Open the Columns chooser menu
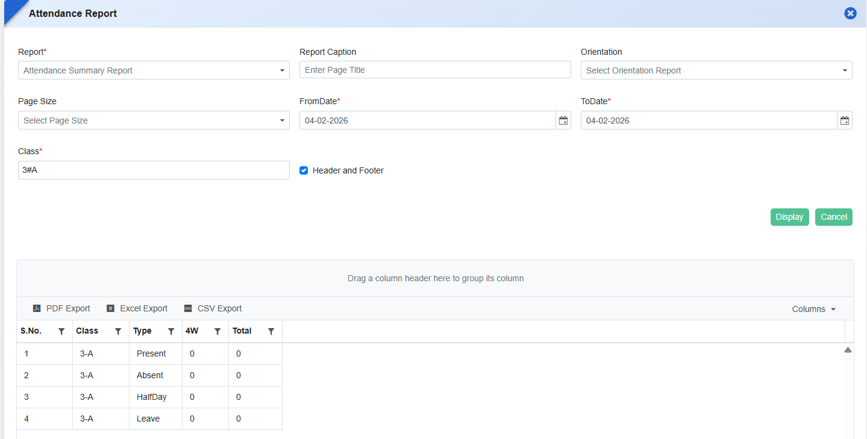 [x=814, y=309]
